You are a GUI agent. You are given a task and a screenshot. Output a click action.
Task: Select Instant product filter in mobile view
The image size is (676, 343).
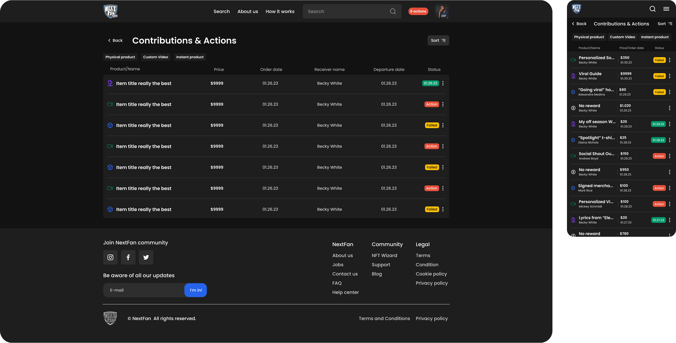pos(655,37)
